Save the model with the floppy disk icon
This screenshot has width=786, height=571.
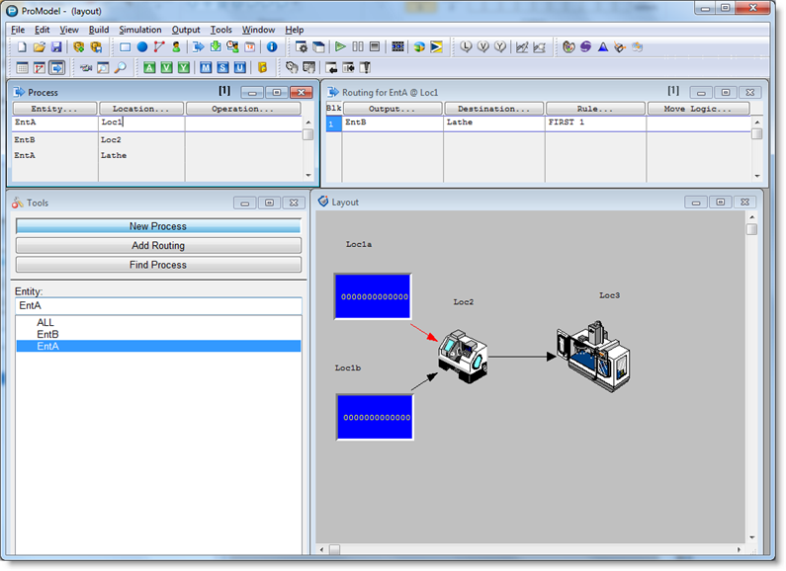[x=56, y=47]
